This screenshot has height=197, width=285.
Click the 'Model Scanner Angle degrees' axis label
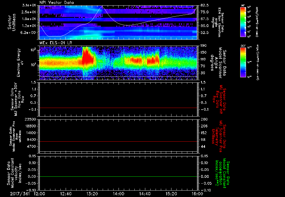coord(218,63)
